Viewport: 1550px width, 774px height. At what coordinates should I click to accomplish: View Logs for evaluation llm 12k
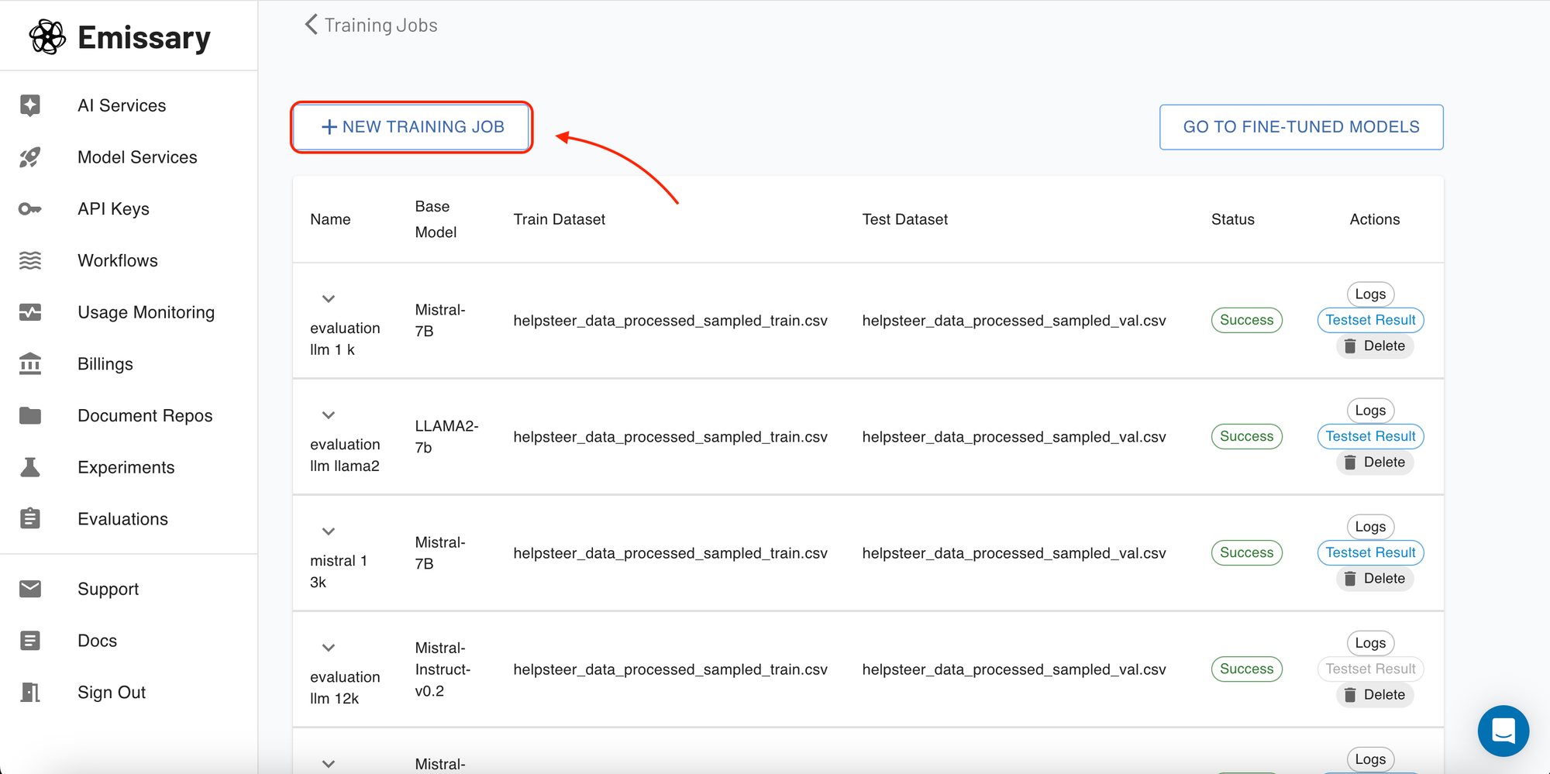(x=1370, y=643)
